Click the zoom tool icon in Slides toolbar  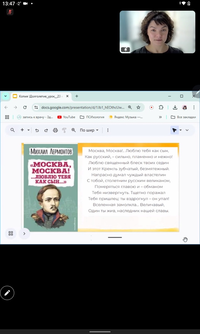pos(74,130)
